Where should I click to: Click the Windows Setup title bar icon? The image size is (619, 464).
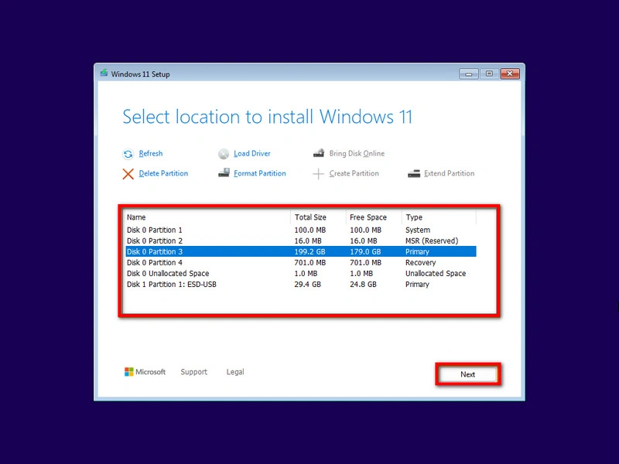[104, 73]
